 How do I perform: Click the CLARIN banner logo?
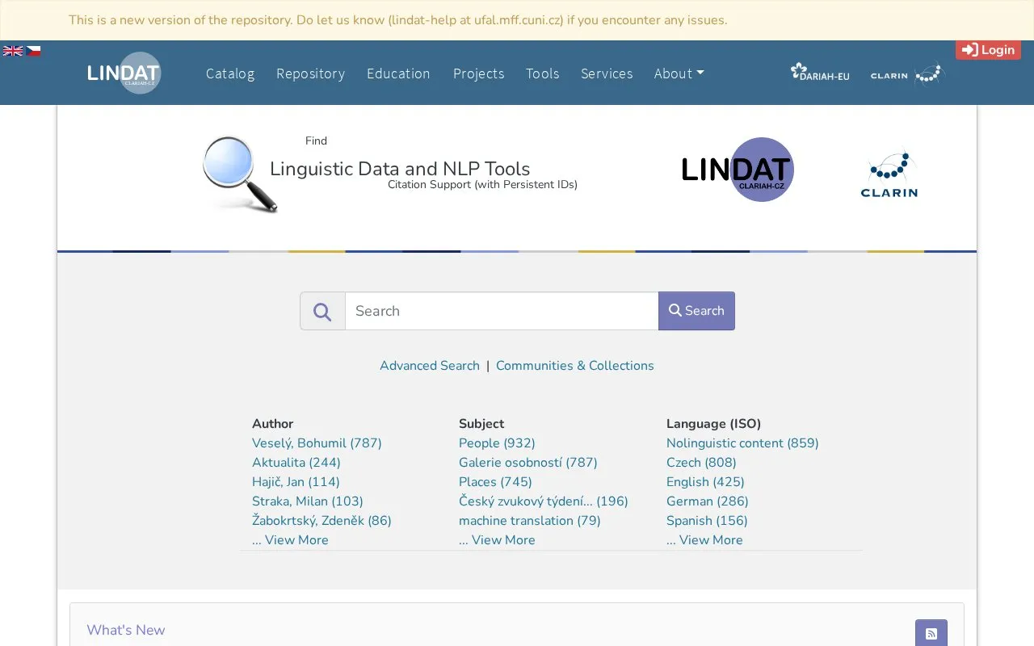coord(889,173)
